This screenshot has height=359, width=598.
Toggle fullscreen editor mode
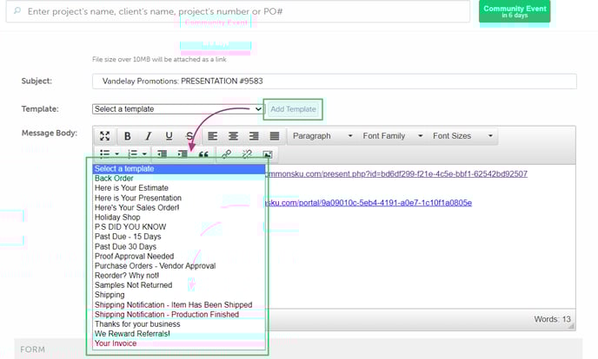click(x=104, y=136)
